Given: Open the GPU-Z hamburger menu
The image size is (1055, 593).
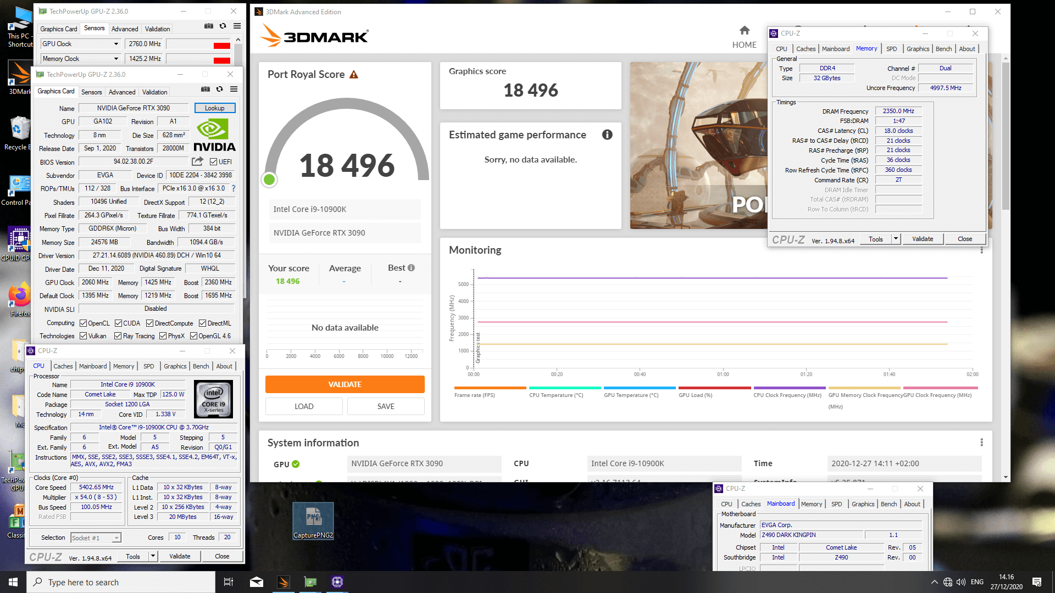Looking at the screenshot, I should [x=234, y=89].
